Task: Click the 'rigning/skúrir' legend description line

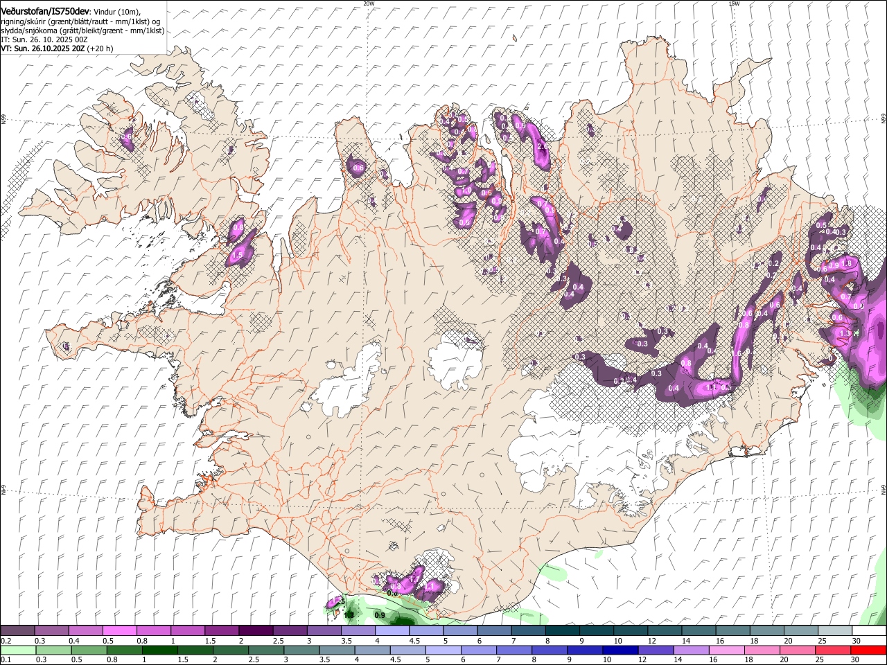Action: (x=80, y=21)
